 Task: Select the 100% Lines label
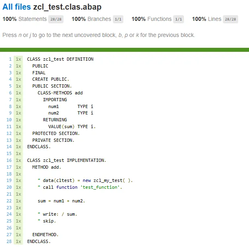(x=206, y=19)
